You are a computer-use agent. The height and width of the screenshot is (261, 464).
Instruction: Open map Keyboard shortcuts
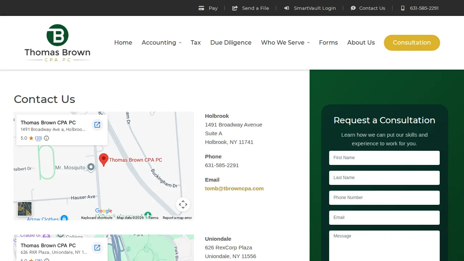coord(97,218)
